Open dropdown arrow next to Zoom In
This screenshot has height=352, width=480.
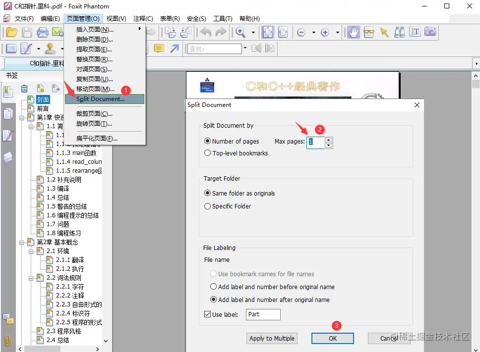pos(337,32)
